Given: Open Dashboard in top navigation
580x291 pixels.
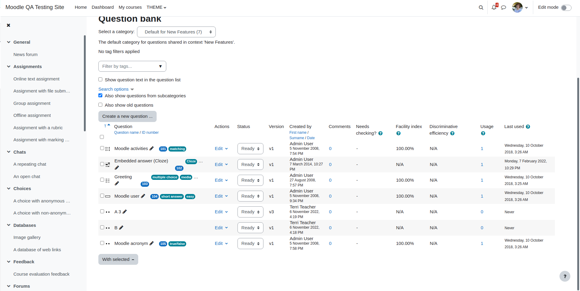Looking at the screenshot, I should click(103, 7).
